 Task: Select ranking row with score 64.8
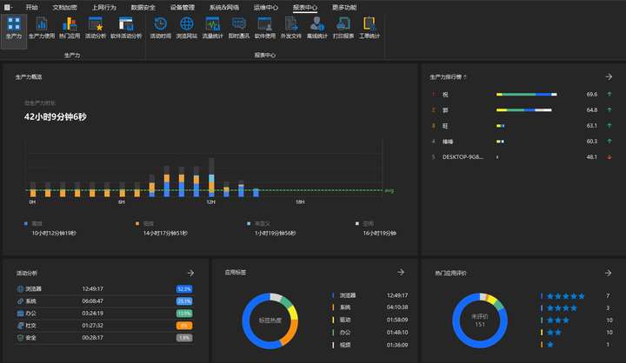coord(522,109)
